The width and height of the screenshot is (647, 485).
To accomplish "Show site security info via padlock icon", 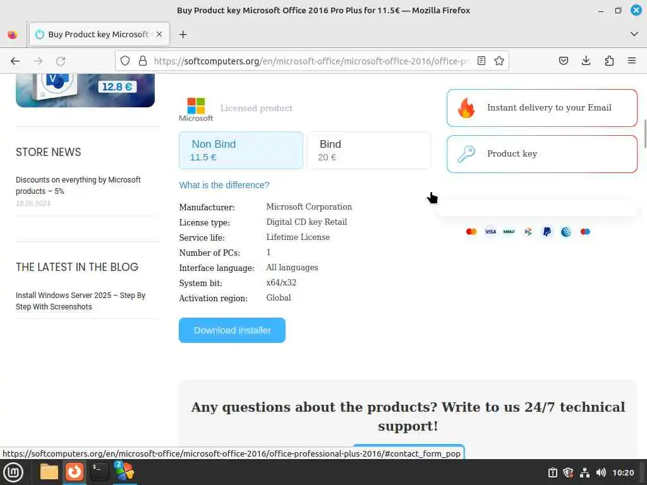I will tap(143, 61).
